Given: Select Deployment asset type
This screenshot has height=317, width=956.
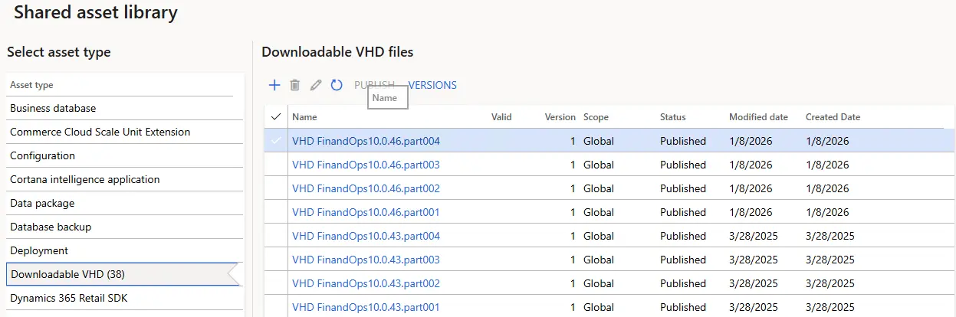Looking at the screenshot, I should [x=123, y=250].
